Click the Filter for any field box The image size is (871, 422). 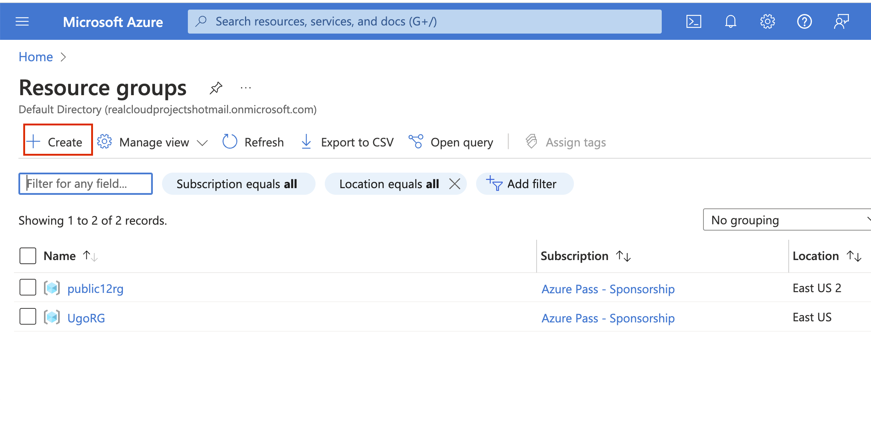86,184
